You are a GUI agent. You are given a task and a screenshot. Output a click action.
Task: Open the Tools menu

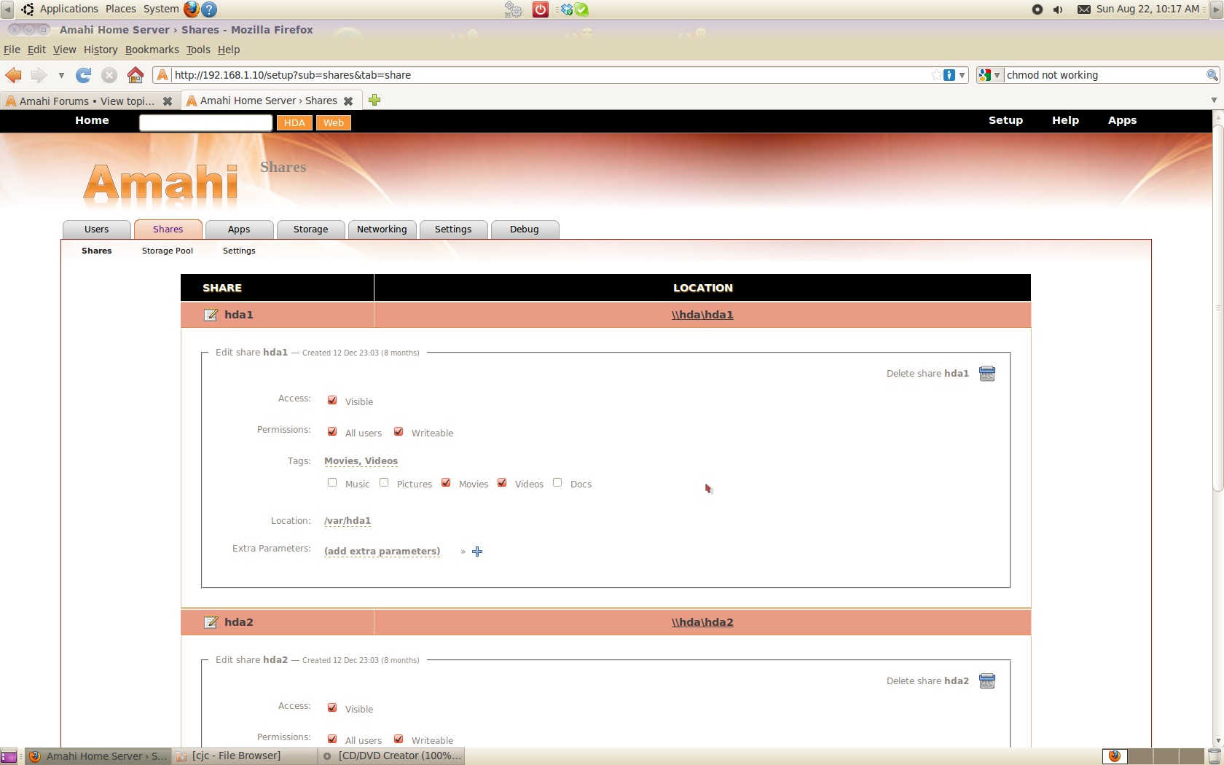coord(198,50)
